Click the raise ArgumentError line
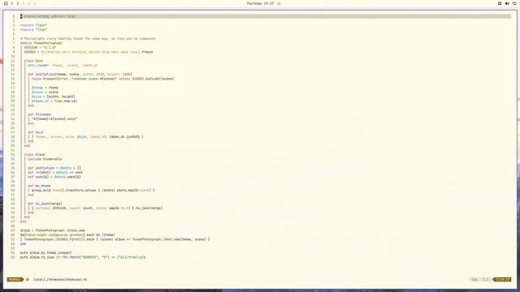Screen dimensions: 520x292 pyautogui.click(x=103, y=79)
